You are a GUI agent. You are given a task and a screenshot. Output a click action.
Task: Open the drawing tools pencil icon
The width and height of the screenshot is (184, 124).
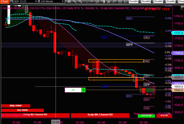coord(75,1)
